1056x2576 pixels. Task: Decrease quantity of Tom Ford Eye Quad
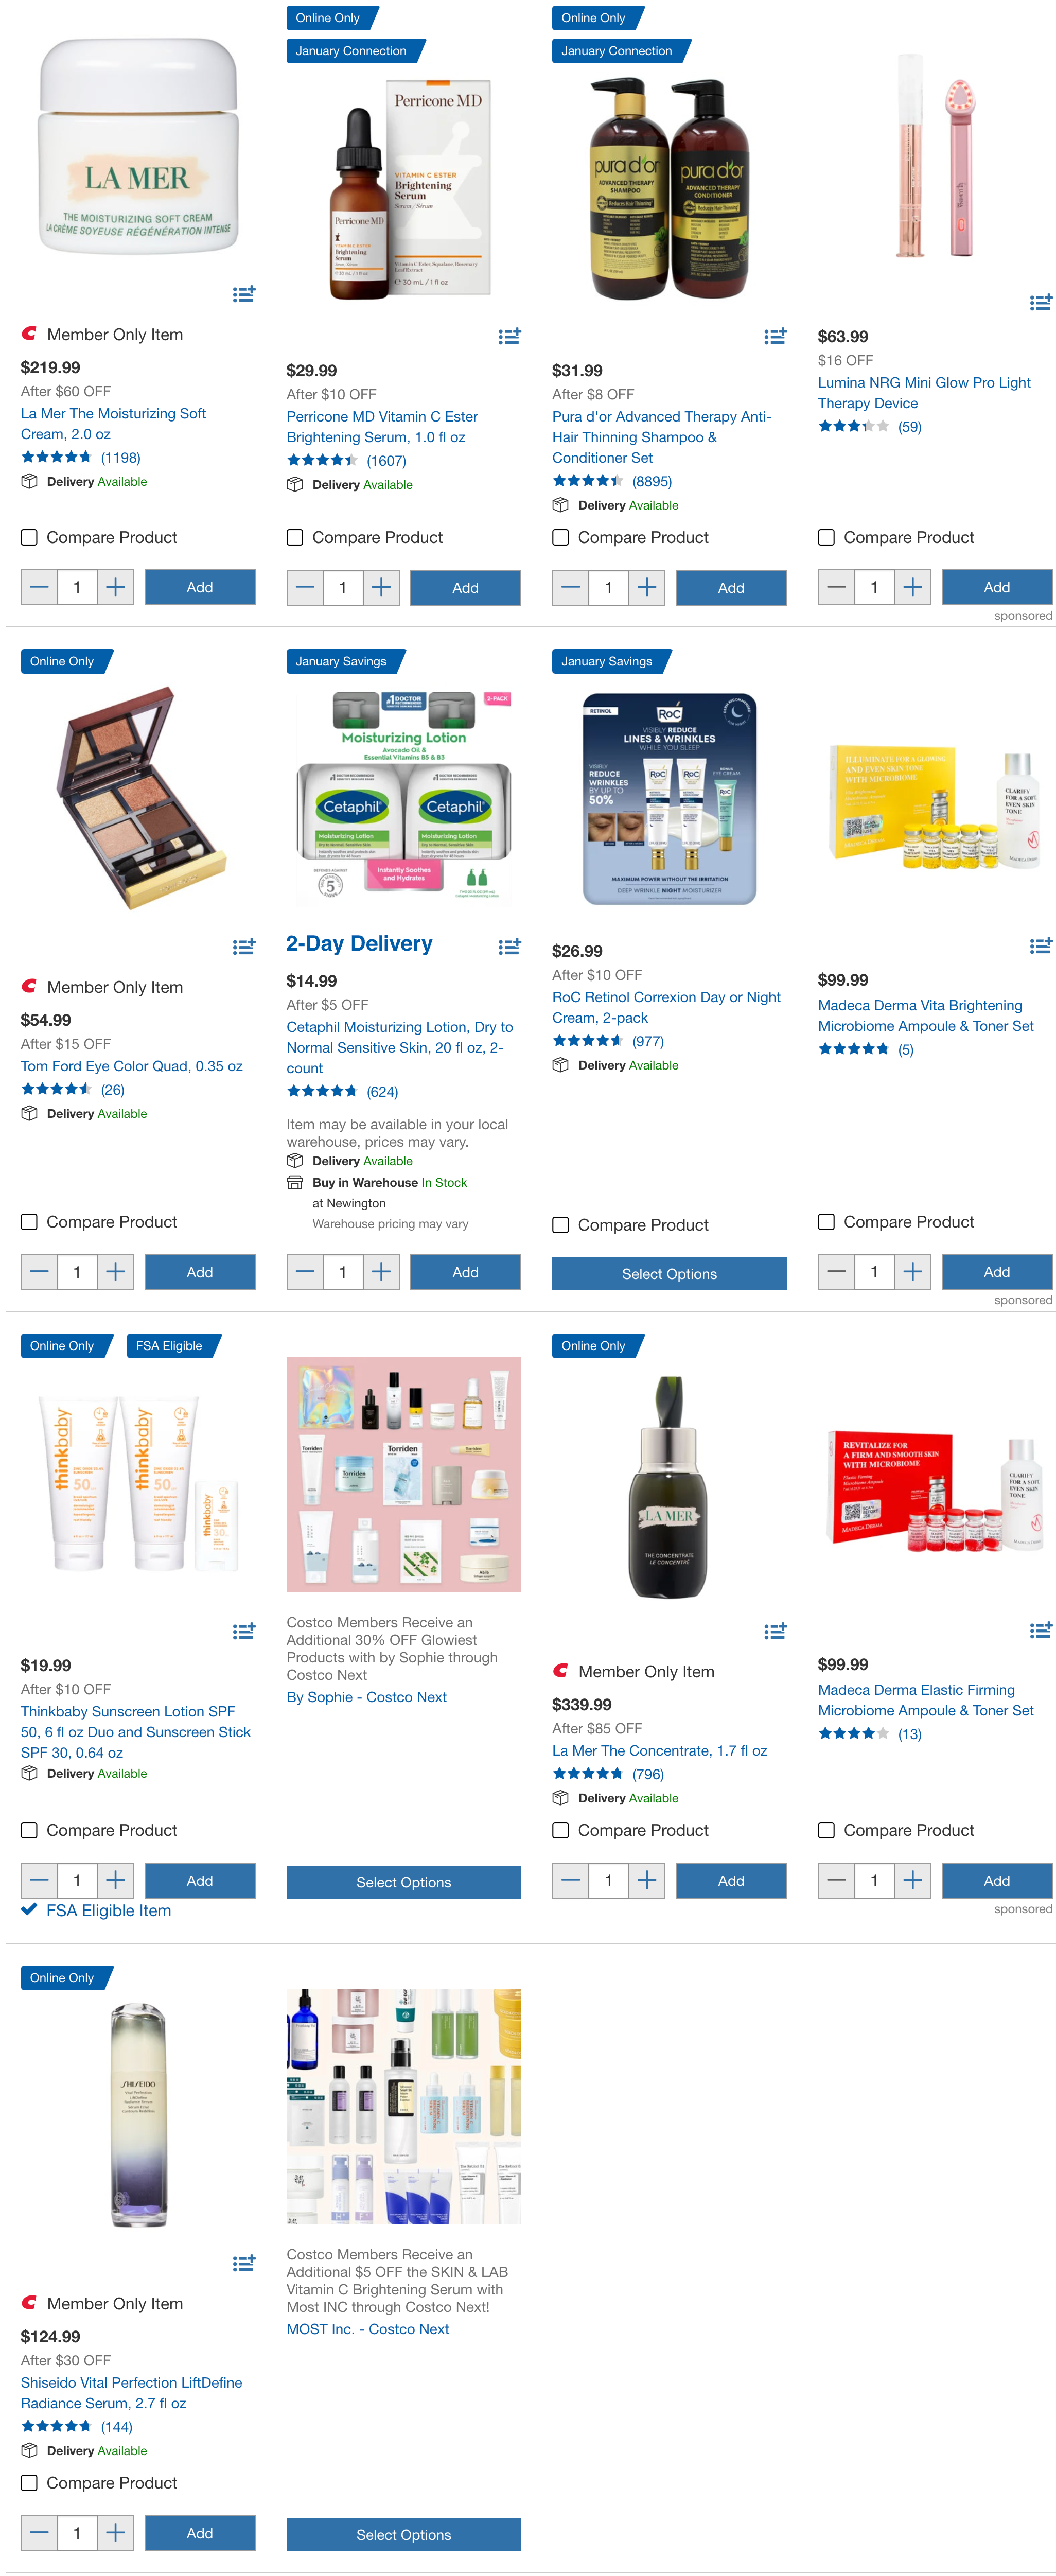click(39, 1272)
